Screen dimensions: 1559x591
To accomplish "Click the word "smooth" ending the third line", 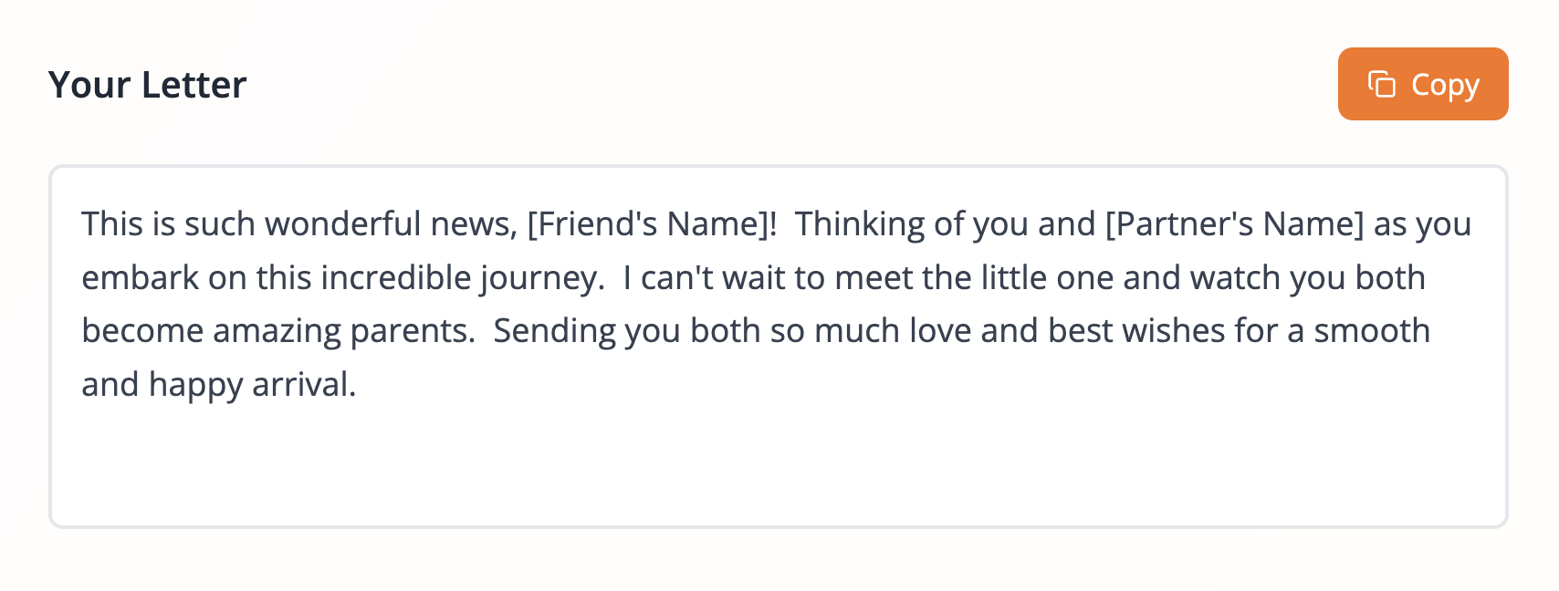I will pyautogui.click(x=1372, y=331).
